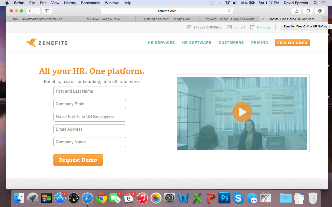Launch iTunes from the Dock
Screen dimensions: 332x207
pyautogui.click(x=142, y=198)
